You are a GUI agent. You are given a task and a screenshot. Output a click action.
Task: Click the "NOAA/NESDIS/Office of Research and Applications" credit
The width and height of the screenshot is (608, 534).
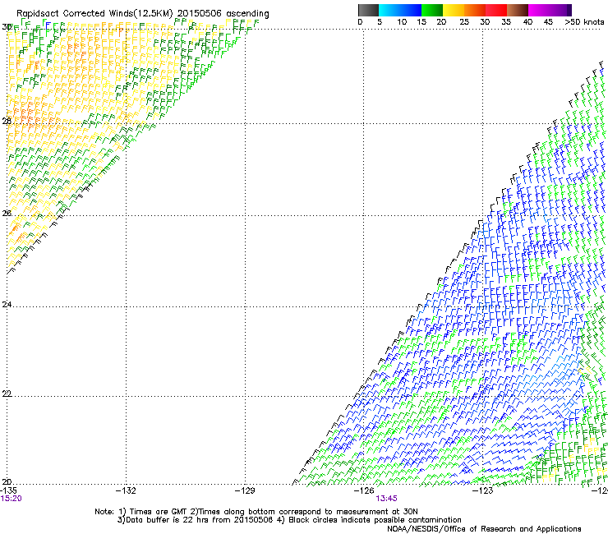[484, 529]
